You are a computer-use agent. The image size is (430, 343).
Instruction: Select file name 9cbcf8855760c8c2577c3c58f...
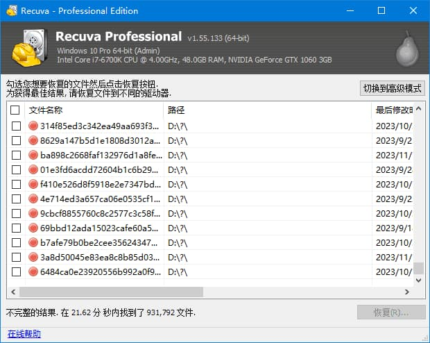(x=100, y=213)
